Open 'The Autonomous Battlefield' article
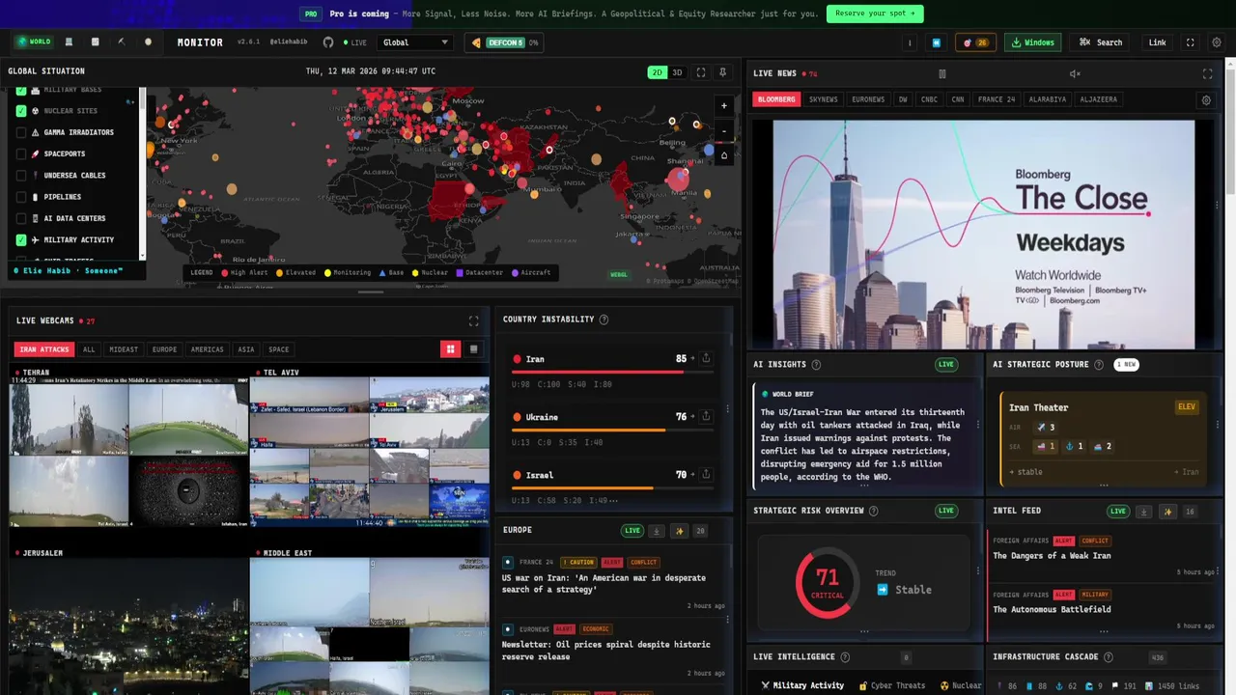 tap(1052, 610)
